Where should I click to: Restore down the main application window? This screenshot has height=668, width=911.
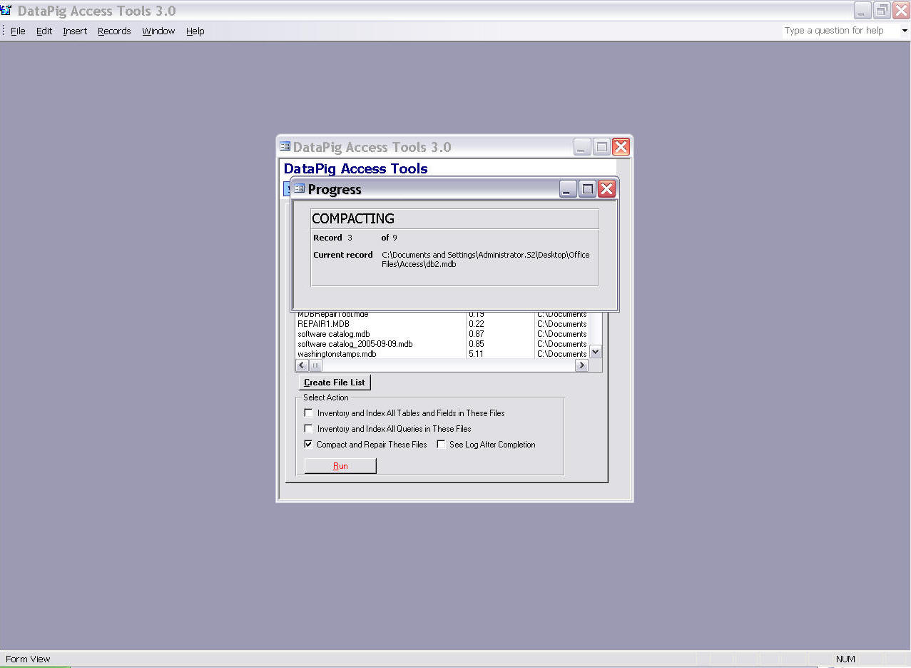(x=882, y=10)
